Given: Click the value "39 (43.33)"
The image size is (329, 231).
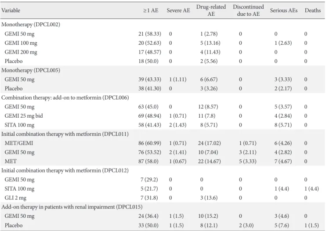Looking at the screenshot, I should [150, 79].
